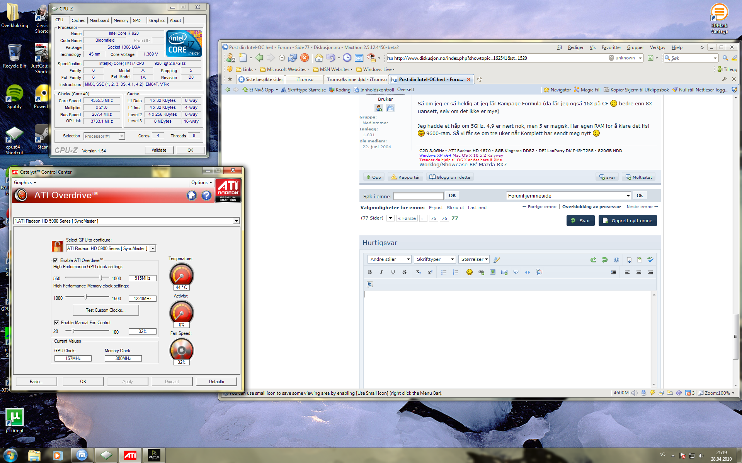Click the Refresh icon in Maxthon toolbar

[293, 58]
